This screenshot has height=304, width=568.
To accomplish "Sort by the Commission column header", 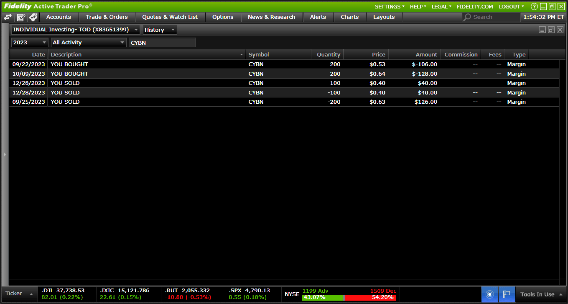I will point(460,55).
